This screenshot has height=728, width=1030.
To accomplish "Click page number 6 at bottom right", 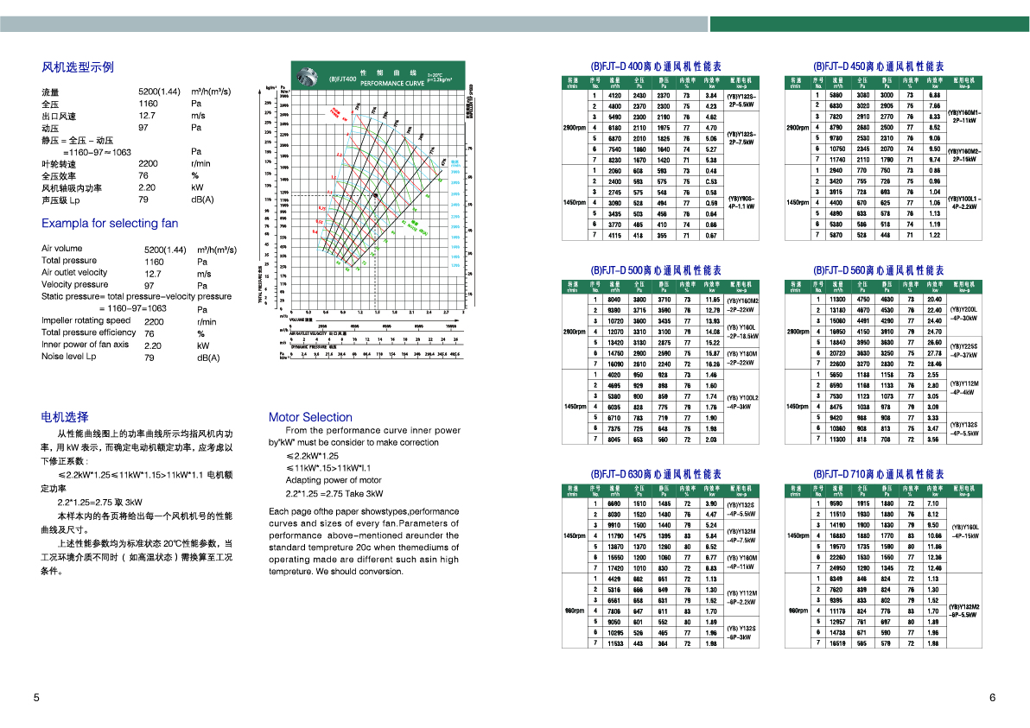I will click(993, 698).
